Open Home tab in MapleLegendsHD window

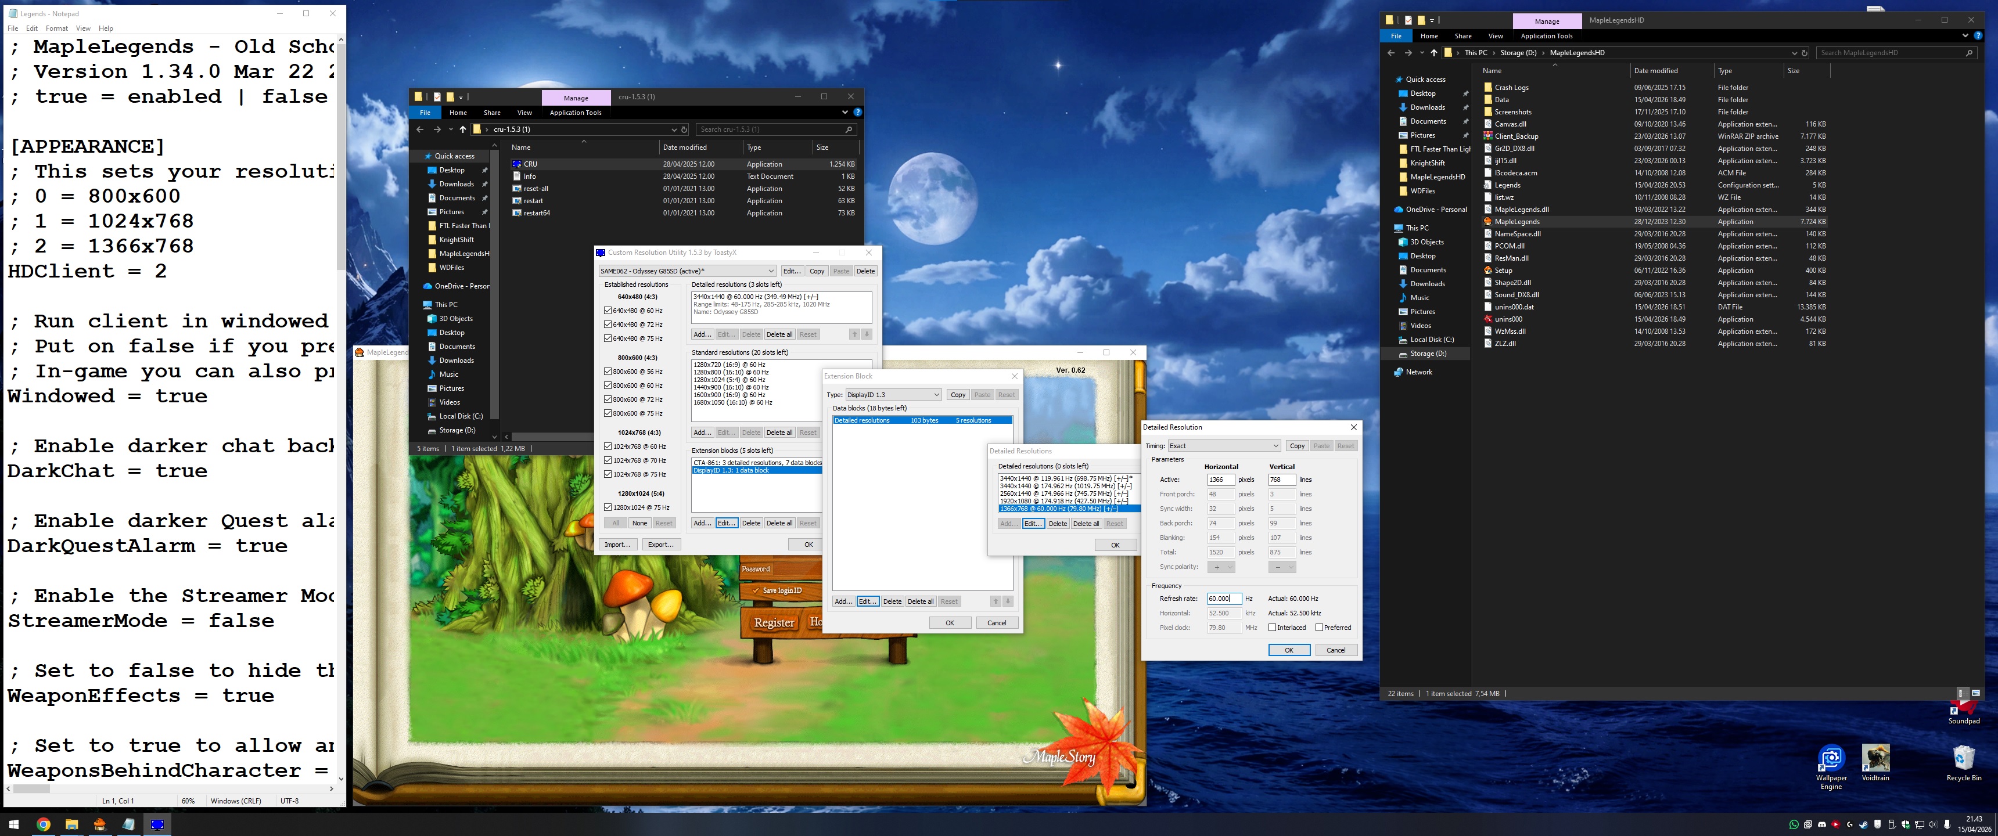tap(1429, 35)
